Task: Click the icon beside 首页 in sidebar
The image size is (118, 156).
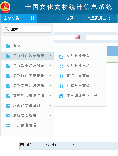Action: pos(8,46)
